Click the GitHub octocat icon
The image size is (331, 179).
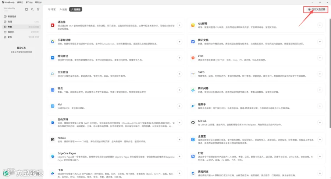193,123
